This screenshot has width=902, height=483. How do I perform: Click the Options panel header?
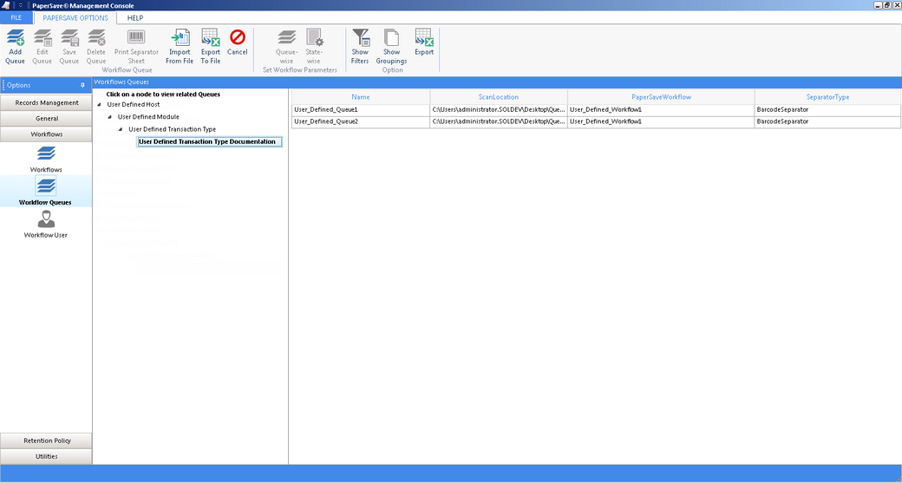[46, 85]
